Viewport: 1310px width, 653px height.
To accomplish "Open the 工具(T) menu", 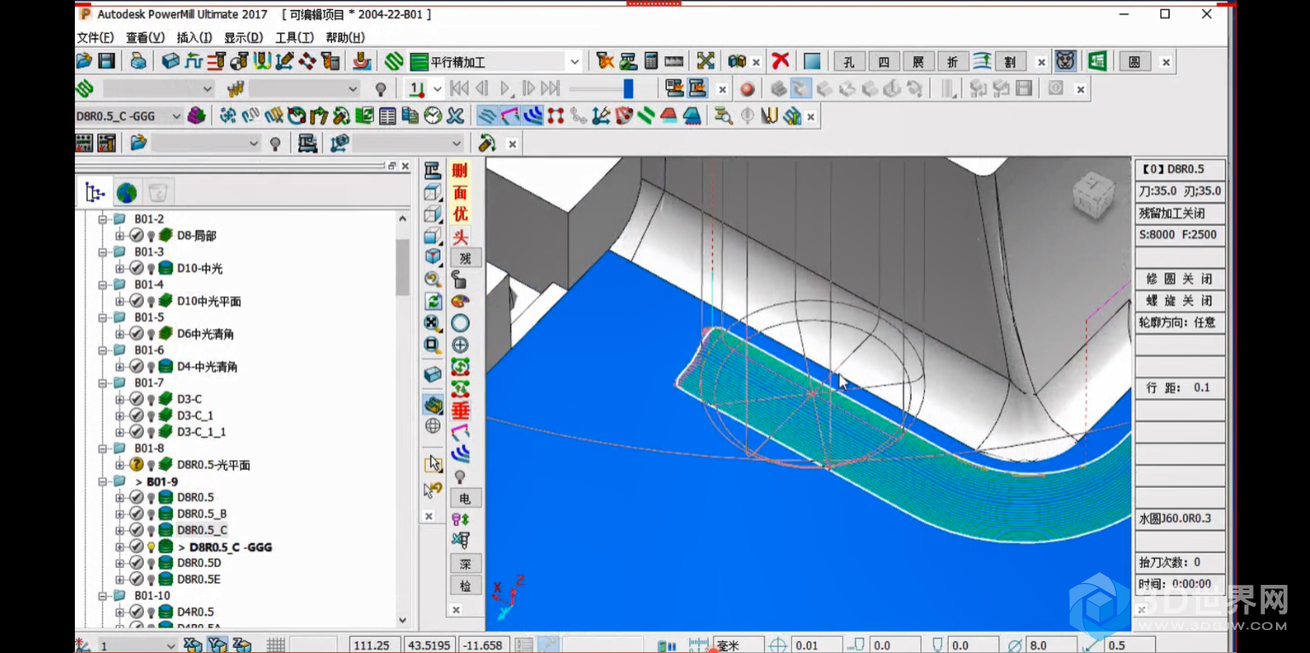I will [x=295, y=37].
